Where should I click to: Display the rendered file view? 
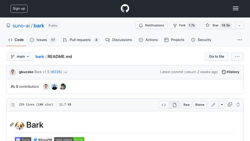click(174, 105)
